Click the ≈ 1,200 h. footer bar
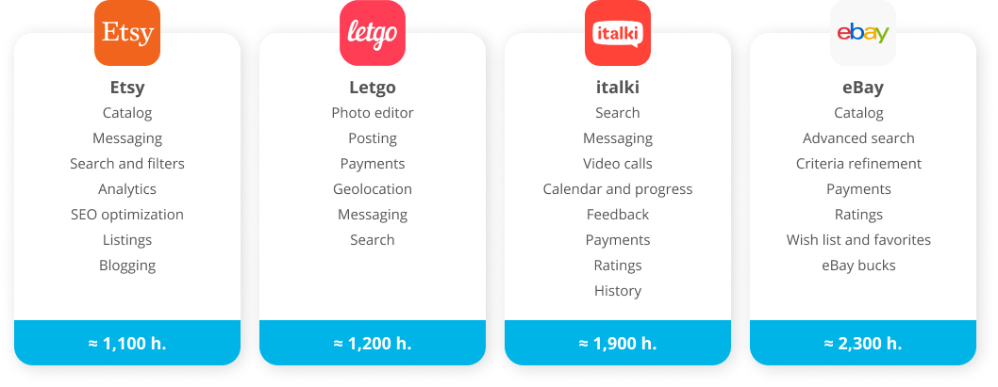The image size is (998, 387). coord(373,343)
